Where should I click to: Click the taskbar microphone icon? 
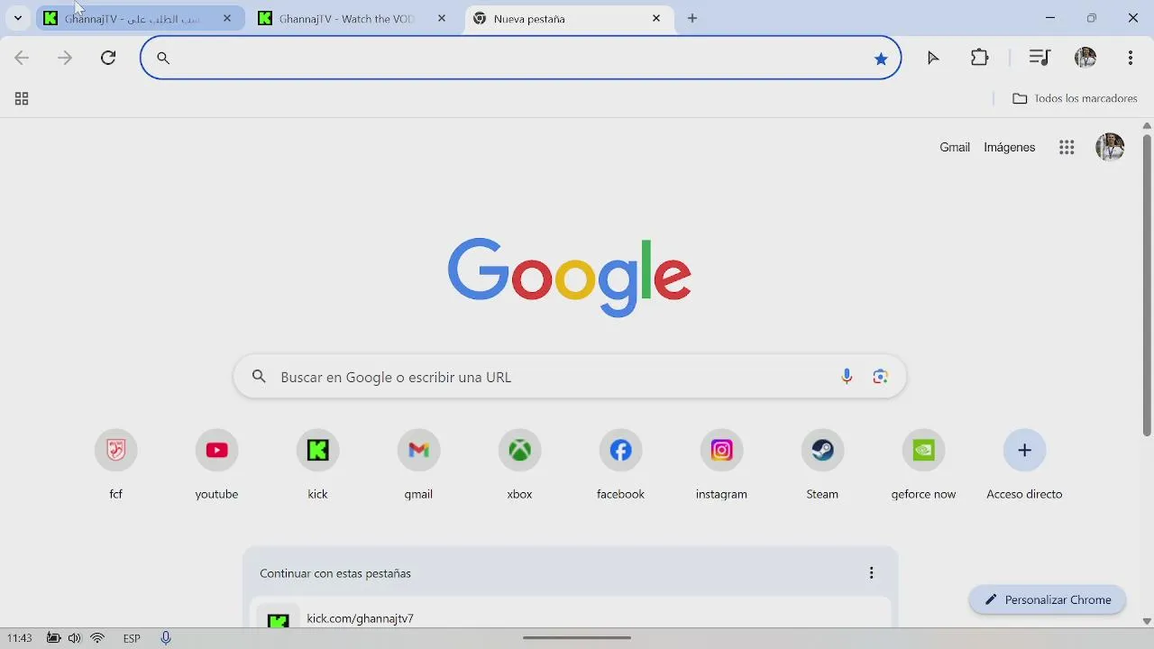[x=166, y=638]
